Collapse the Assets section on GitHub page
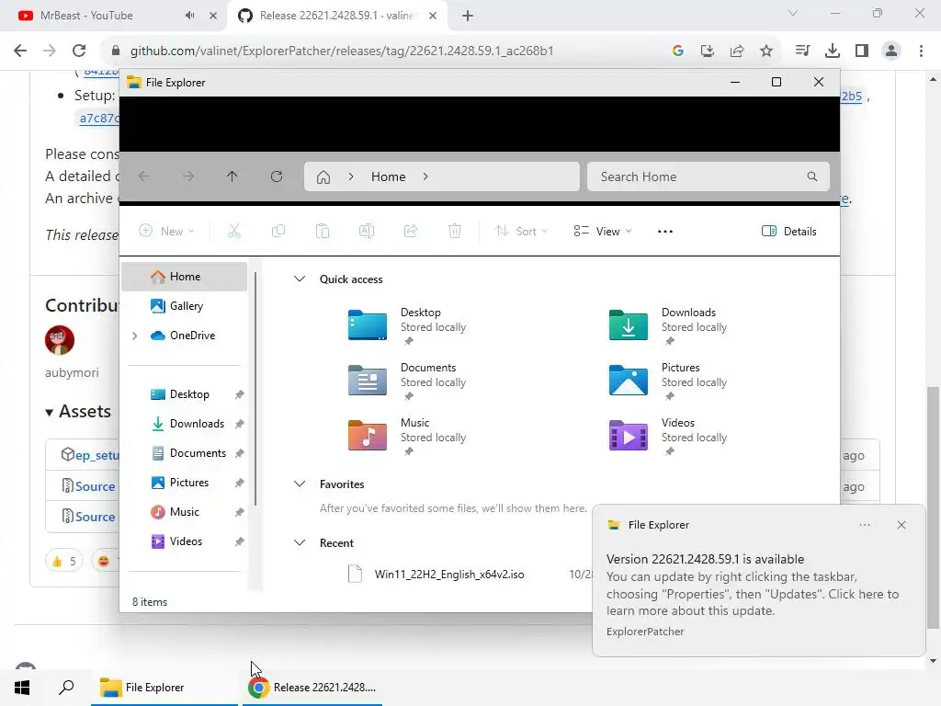The image size is (941, 706). point(50,413)
